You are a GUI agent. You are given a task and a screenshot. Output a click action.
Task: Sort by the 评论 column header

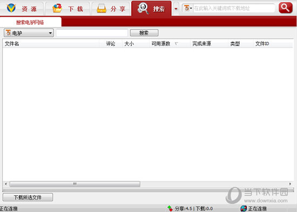point(111,44)
